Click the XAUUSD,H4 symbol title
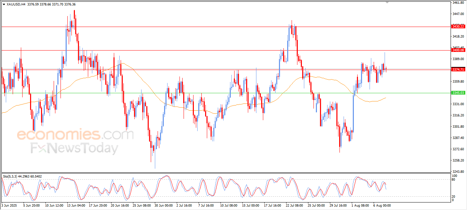This screenshot has width=467, height=210. (x=16, y=4)
